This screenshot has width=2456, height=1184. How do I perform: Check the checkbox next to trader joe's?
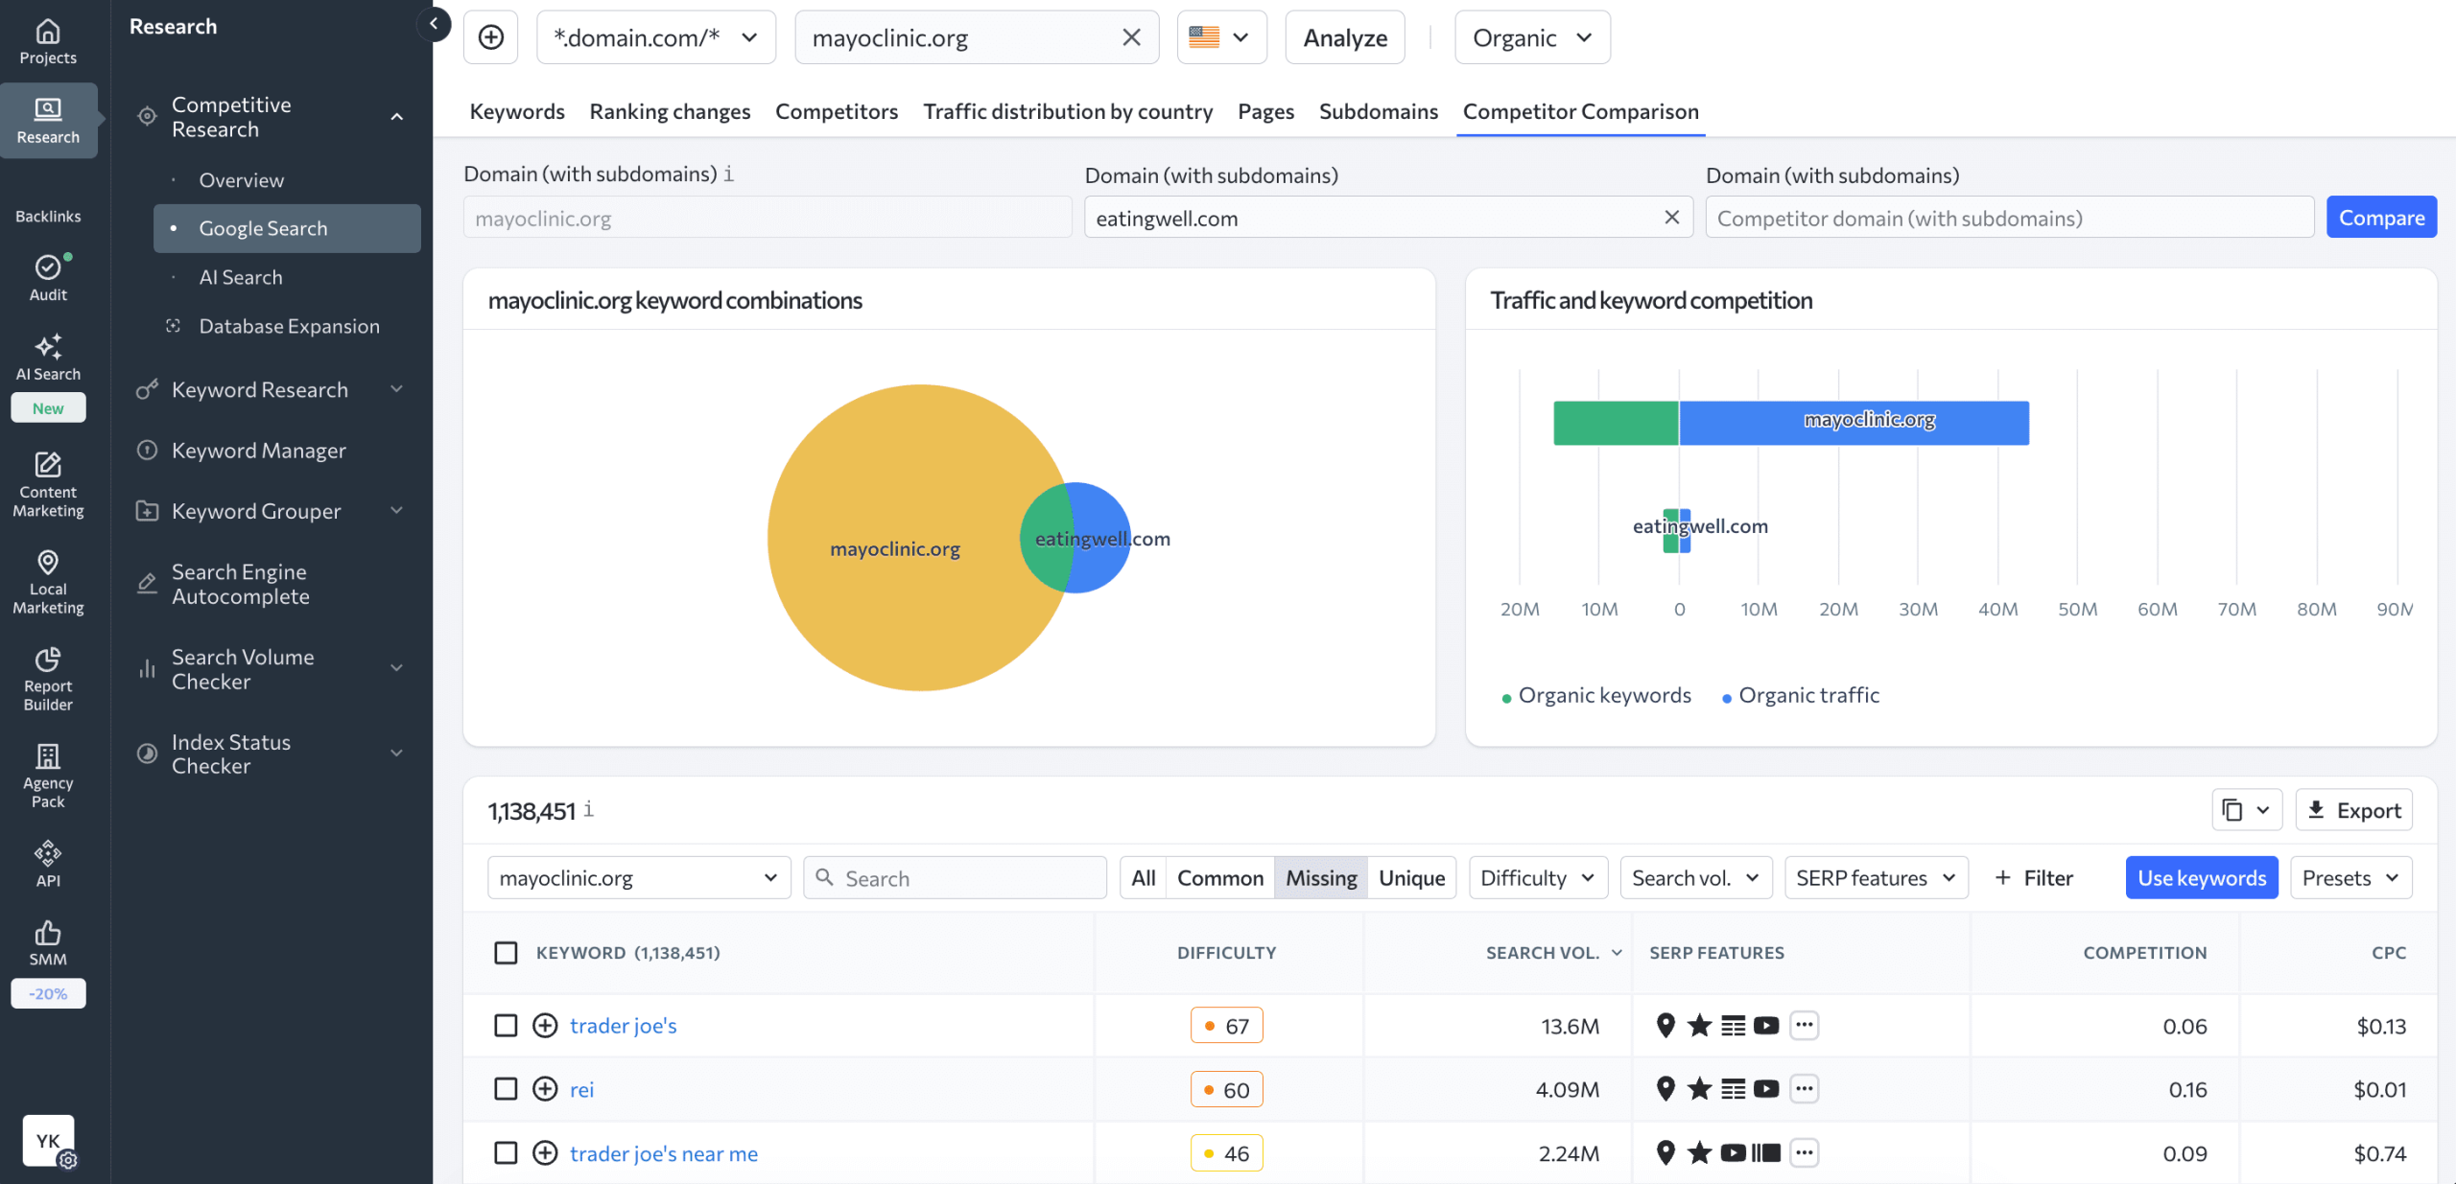coord(506,1025)
